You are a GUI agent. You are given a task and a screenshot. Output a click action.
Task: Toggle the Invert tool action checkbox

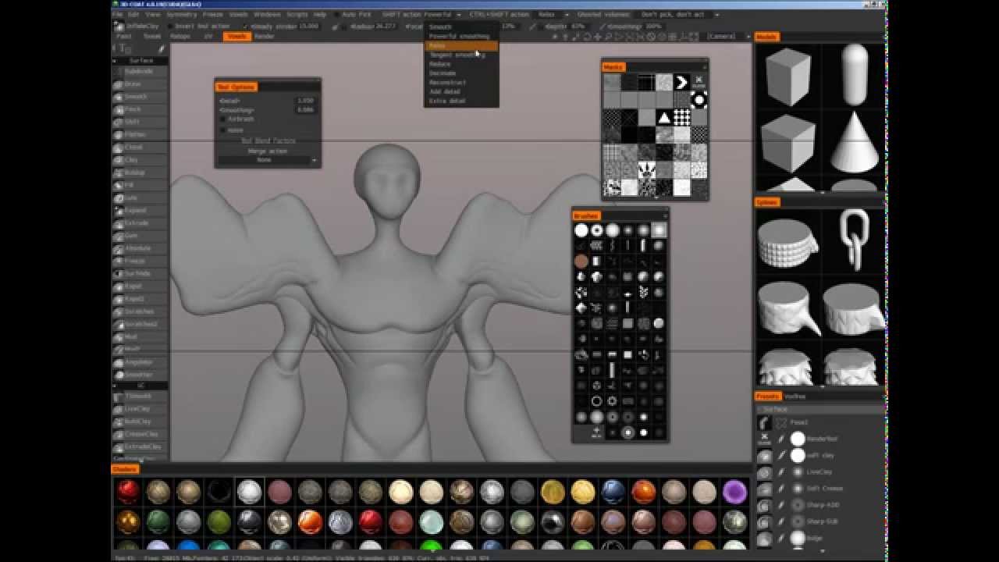(x=170, y=26)
